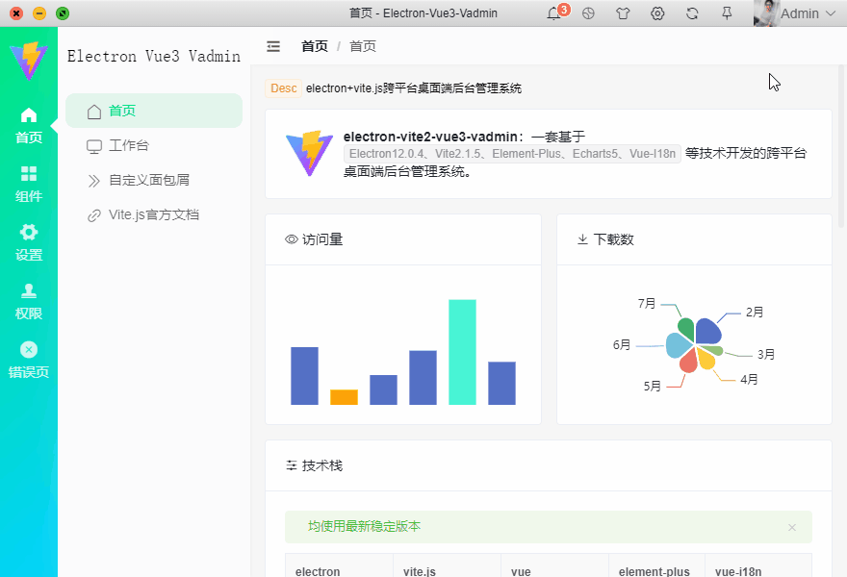
Task: Dismiss the 均使用最新稳定版本 alert
Action: (791, 527)
